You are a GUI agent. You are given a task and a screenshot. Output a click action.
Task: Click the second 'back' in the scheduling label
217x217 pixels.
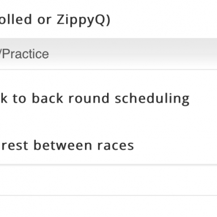click(x=48, y=98)
